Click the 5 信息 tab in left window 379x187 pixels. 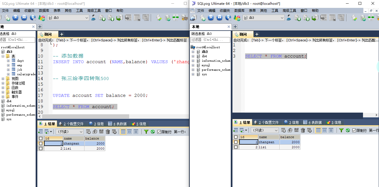click(139, 124)
